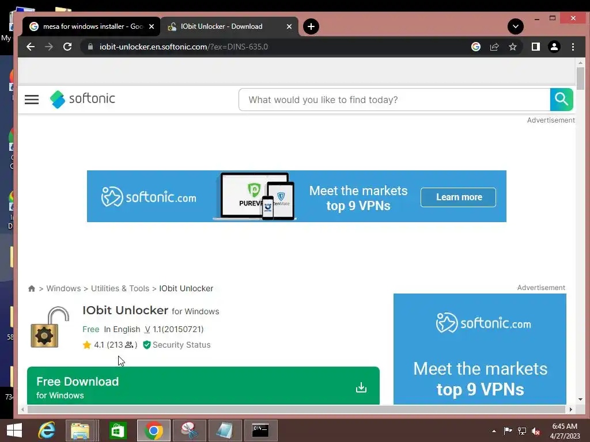The width and height of the screenshot is (590, 442).
Task: Click the padlock site info icon
Action: (x=90, y=47)
